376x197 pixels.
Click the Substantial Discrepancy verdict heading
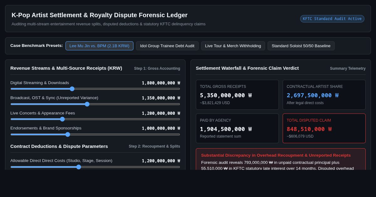click(276, 155)
